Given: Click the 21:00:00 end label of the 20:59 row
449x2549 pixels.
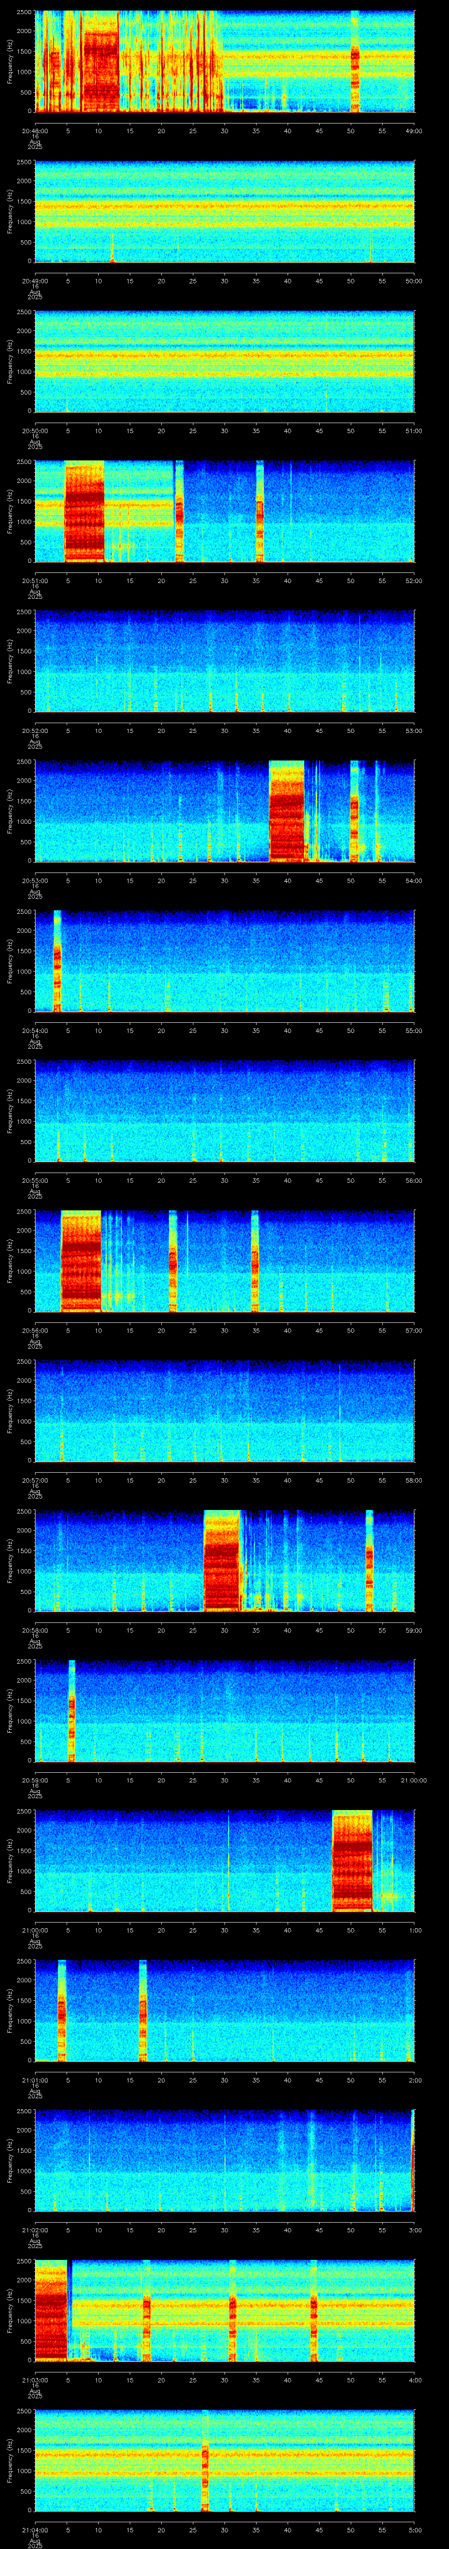Looking at the screenshot, I should click(413, 1780).
